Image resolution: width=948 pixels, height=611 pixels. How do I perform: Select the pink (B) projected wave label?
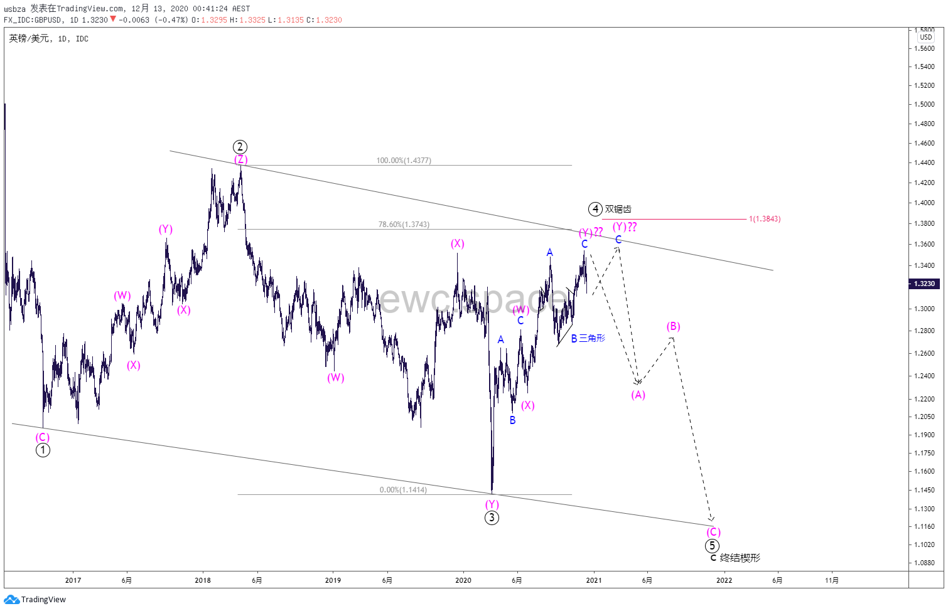(x=673, y=326)
